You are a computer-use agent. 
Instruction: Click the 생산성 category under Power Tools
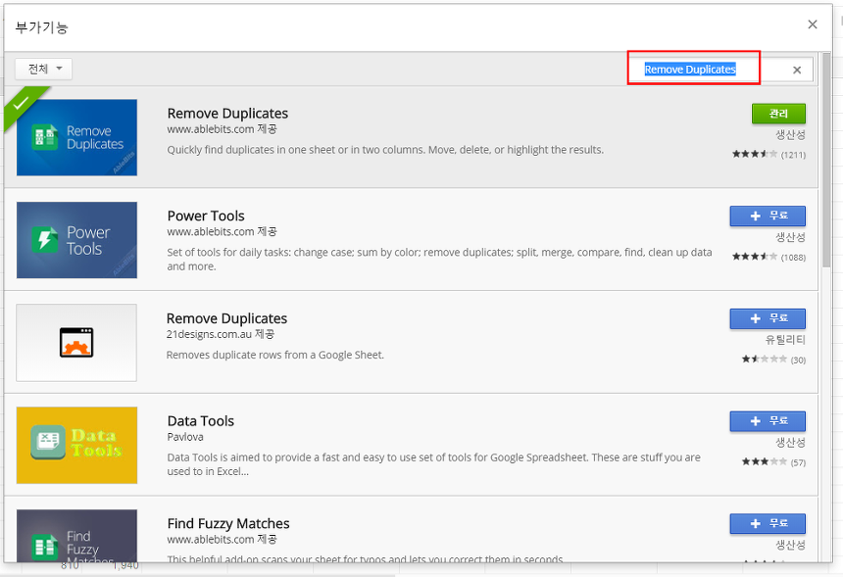790,237
